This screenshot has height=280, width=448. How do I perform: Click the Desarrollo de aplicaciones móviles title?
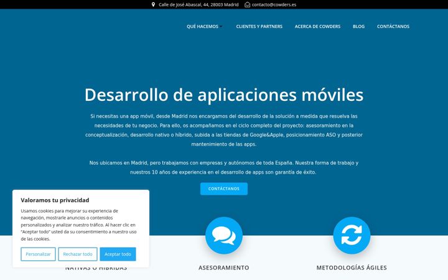pyautogui.click(x=224, y=95)
